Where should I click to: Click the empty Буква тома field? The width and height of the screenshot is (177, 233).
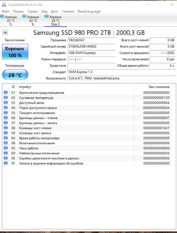pyautogui.click(x=91, y=66)
